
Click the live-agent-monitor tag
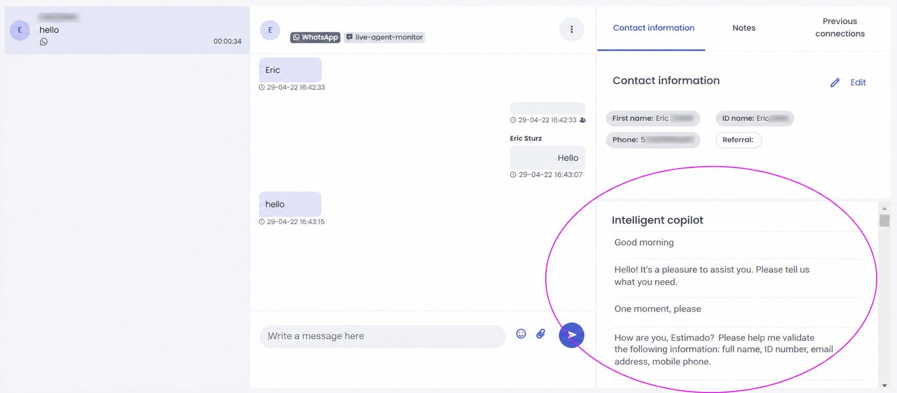(384, 37)
